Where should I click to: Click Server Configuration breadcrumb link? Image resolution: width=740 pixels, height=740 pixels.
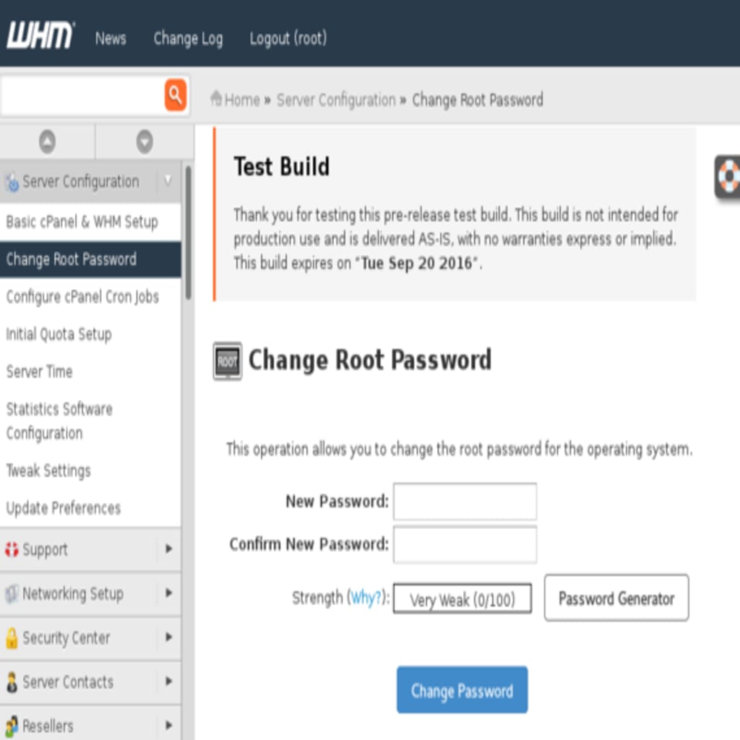pos(336,100)
